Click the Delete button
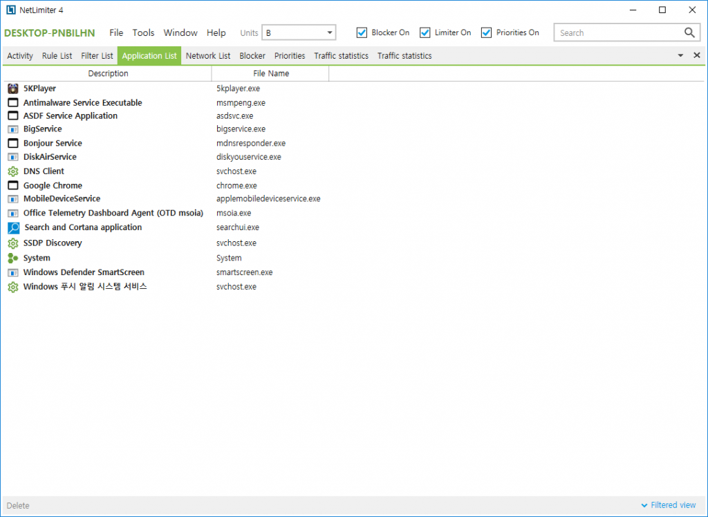The image size is (708, 517). pos(18,506)
